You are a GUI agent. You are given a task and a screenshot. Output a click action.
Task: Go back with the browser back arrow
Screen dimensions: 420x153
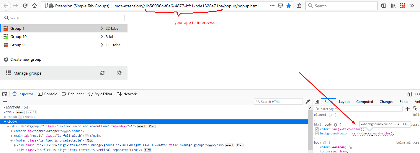point(6,6)
